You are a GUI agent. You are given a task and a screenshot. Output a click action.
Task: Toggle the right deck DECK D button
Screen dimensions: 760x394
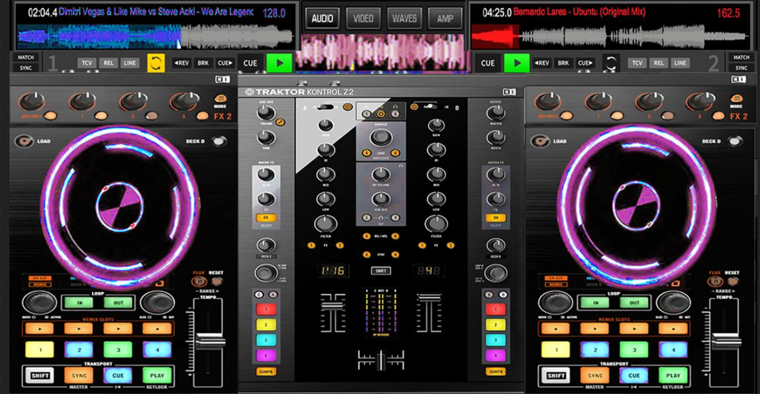click(x=735, y=141)
